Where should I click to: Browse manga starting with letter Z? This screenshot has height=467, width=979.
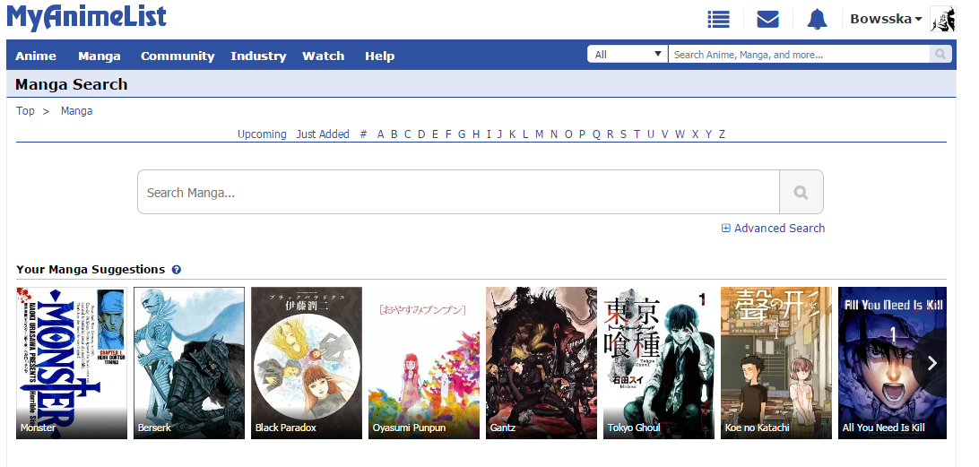tap(722, 134)
